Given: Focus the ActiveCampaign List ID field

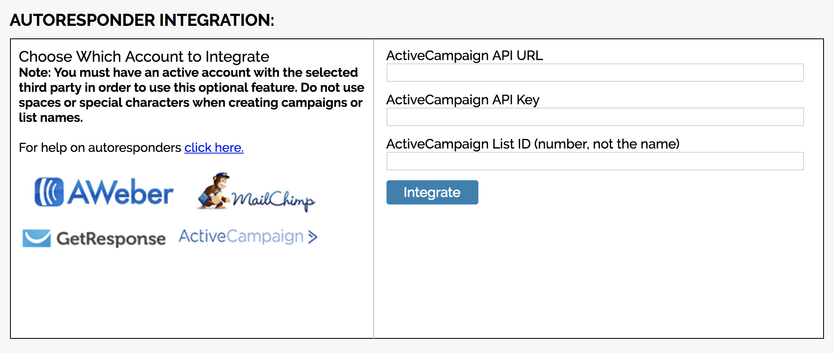Looking at the screenshot, I should point(595,161).
